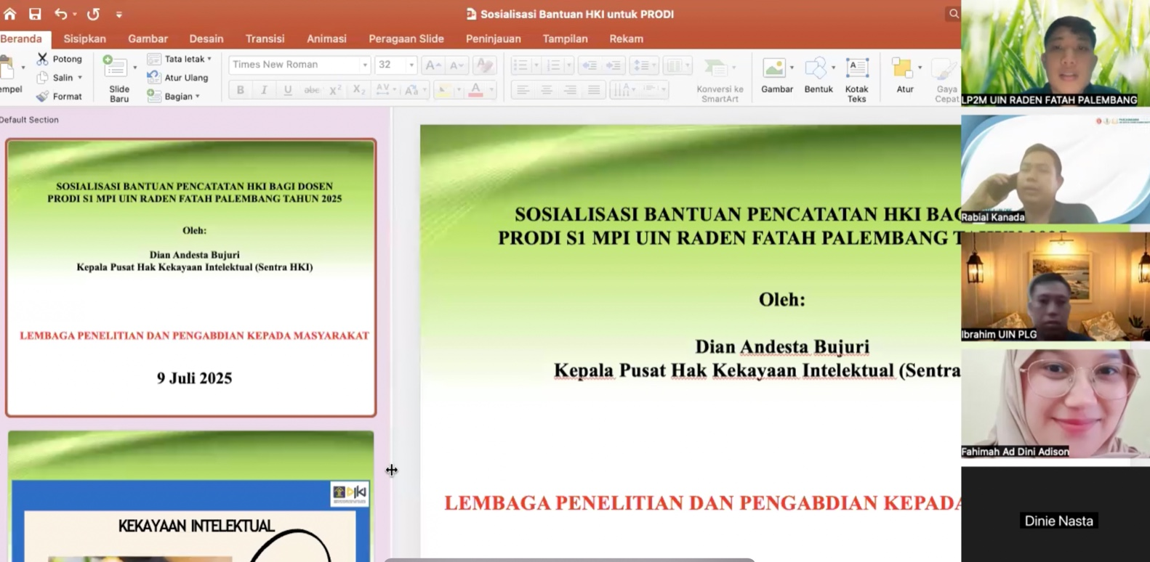The height and width of the screenshot is (562, 1150).
Task: Collapse the Default Section header
Action: (x=29, y=120)
